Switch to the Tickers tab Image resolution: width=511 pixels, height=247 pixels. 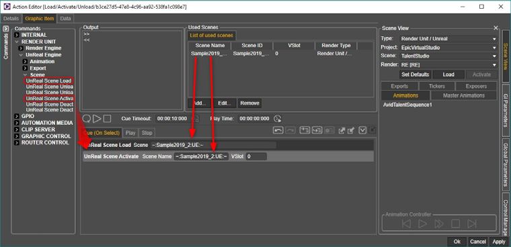(436, 86)
